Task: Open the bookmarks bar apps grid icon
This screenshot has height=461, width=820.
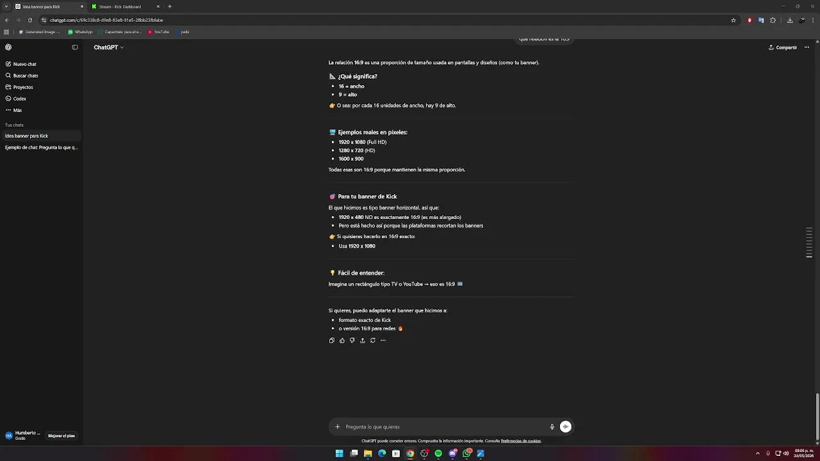Action: [7, 31]
